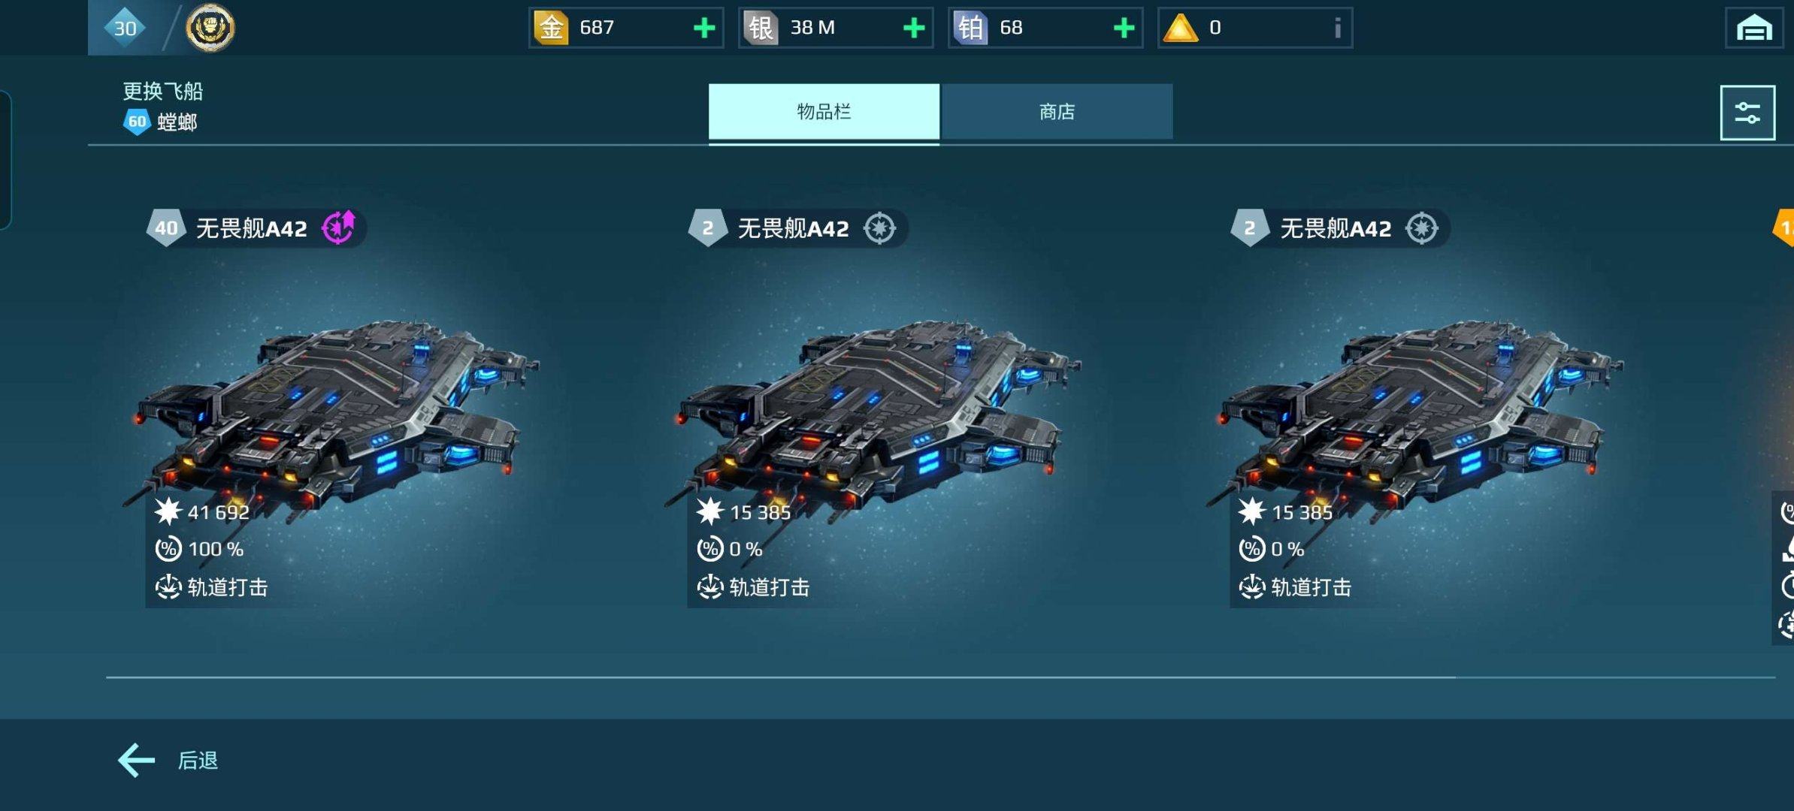
Task: Switch to the 商店 tab
Action: tap(1057, 112)
